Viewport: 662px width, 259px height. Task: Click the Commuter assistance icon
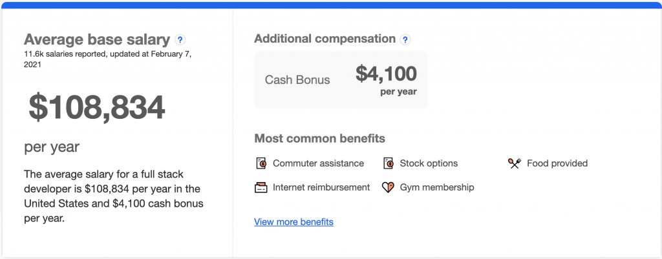click(261, 163)
